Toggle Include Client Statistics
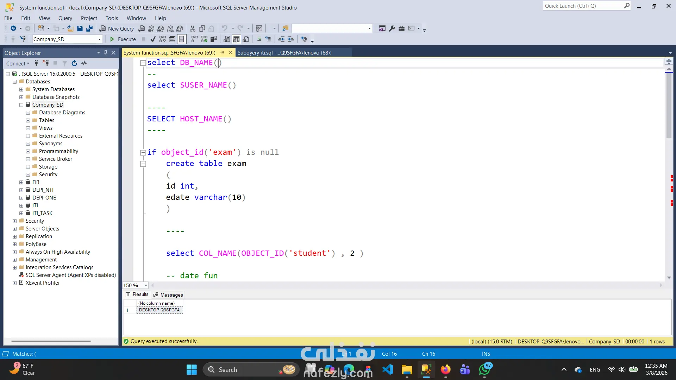The image size is (676, 380). pyautogui.click(x=213, y=39)
